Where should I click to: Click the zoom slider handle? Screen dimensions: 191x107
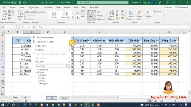(x=175, y=101)
